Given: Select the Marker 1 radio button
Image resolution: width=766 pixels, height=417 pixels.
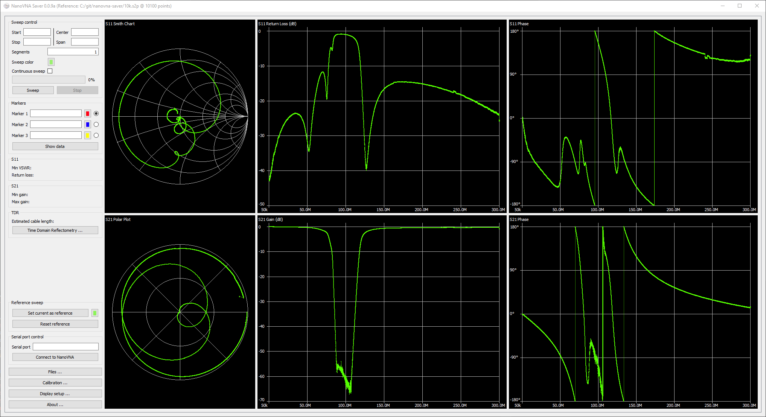Looking at the screenshot, I should tap(96, 114).
